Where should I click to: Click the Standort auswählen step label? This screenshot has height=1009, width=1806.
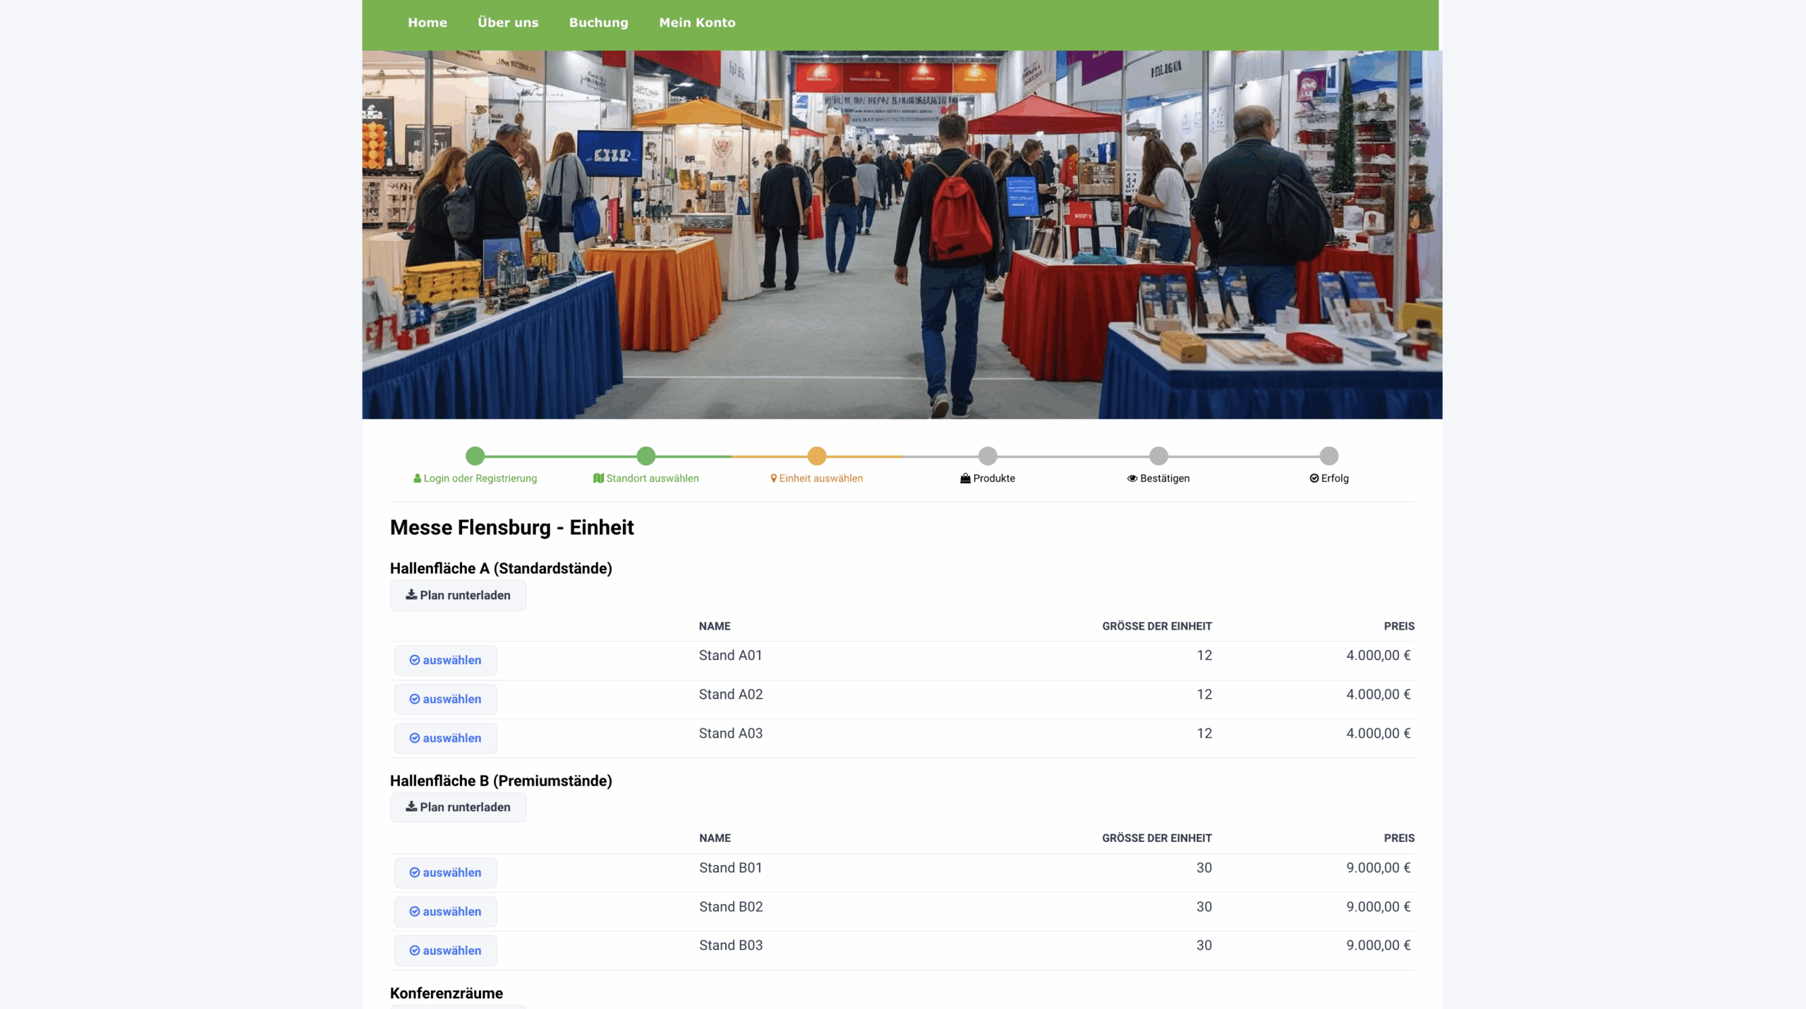652,478
